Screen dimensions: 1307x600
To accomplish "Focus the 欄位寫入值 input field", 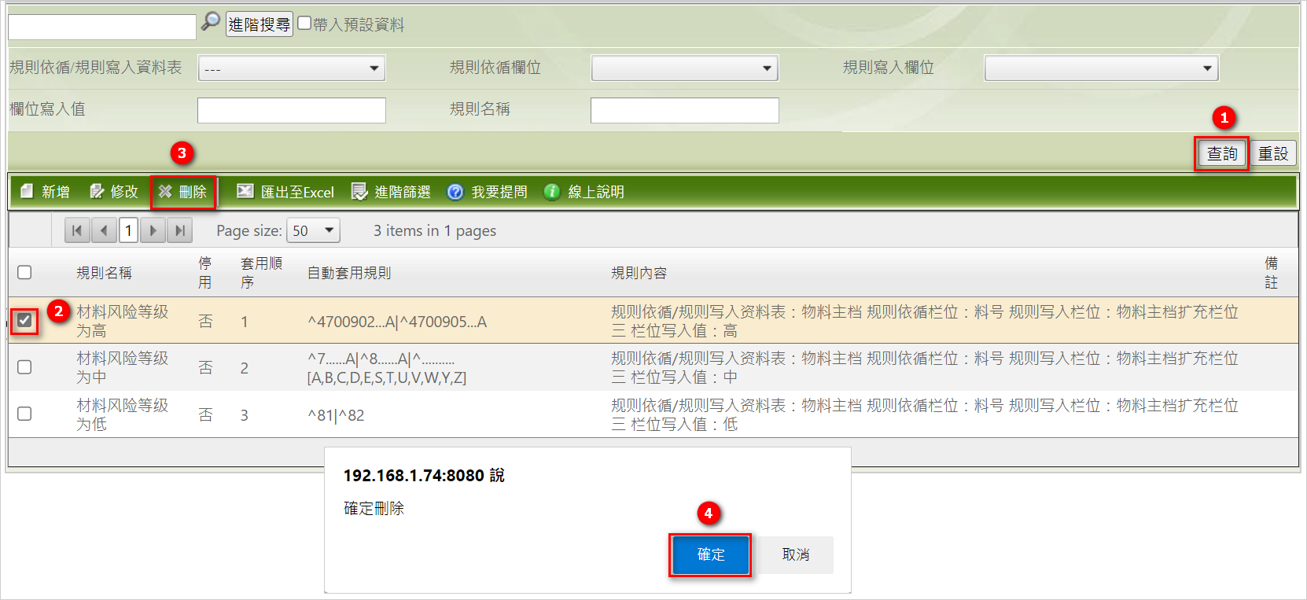I will [292, 110].
